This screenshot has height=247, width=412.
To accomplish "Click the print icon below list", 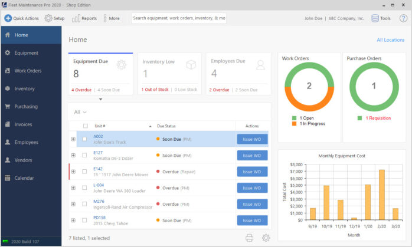I will 249,238.
